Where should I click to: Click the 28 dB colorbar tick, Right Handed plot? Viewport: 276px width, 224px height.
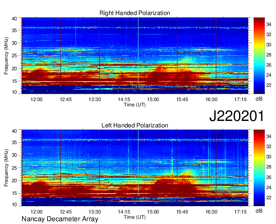[x=269, y=55]
